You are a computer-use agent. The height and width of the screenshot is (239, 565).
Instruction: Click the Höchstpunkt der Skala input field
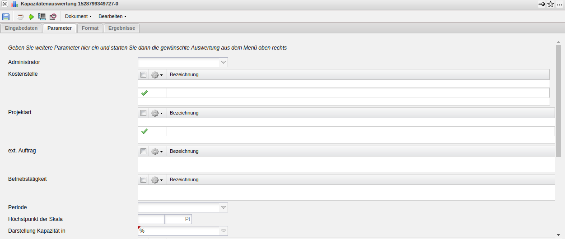pyautogui.click(x=151, y=220)
